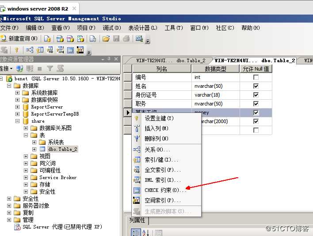Click the Save disk toolbar icon
The width and height of the screenshot is (313, 236).
pos(116,38)
